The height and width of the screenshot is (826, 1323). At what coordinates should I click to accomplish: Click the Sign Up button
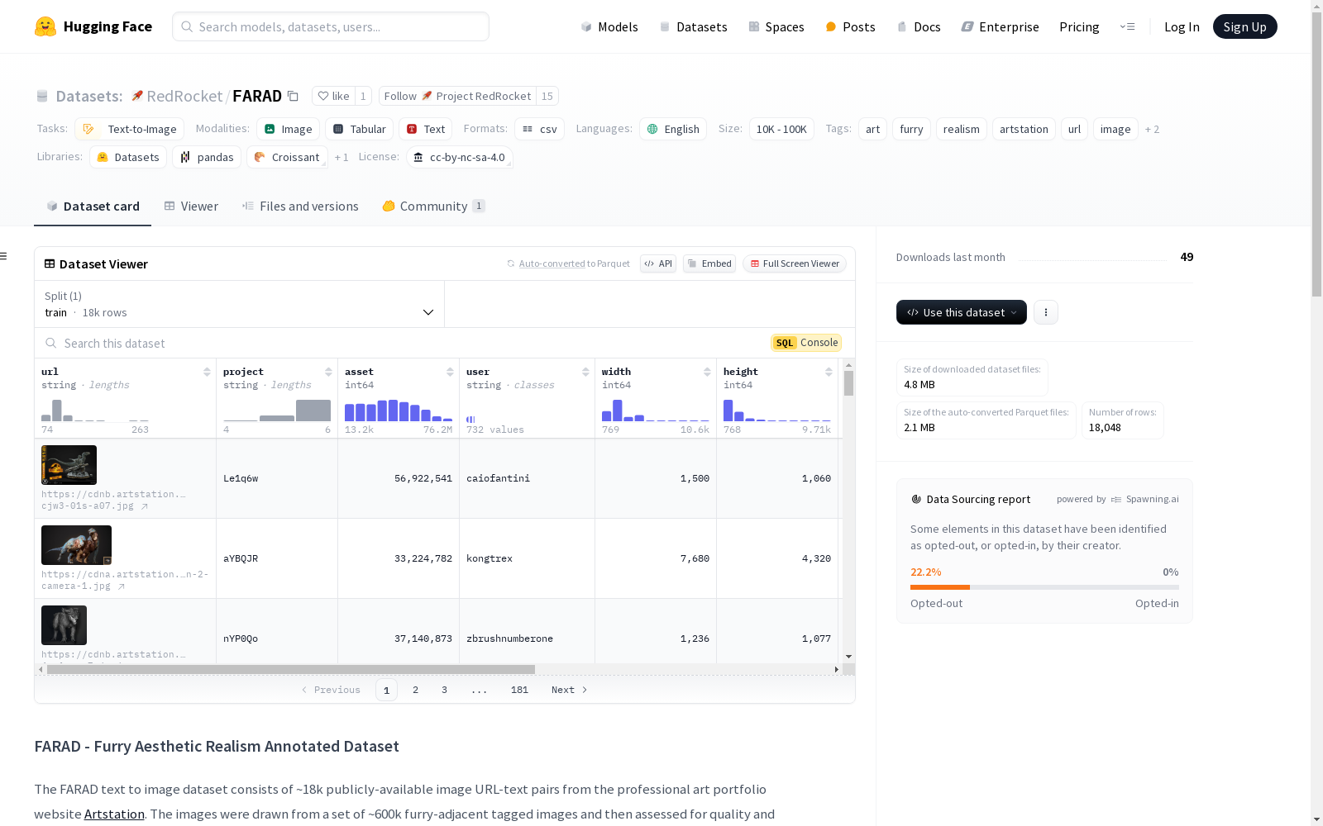pyautogui.click(x=1244, y=26)
